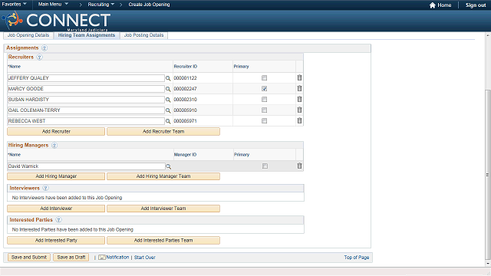Click the Home link text
The width and height of the screenshot is (491, 276).
(444, 5)
